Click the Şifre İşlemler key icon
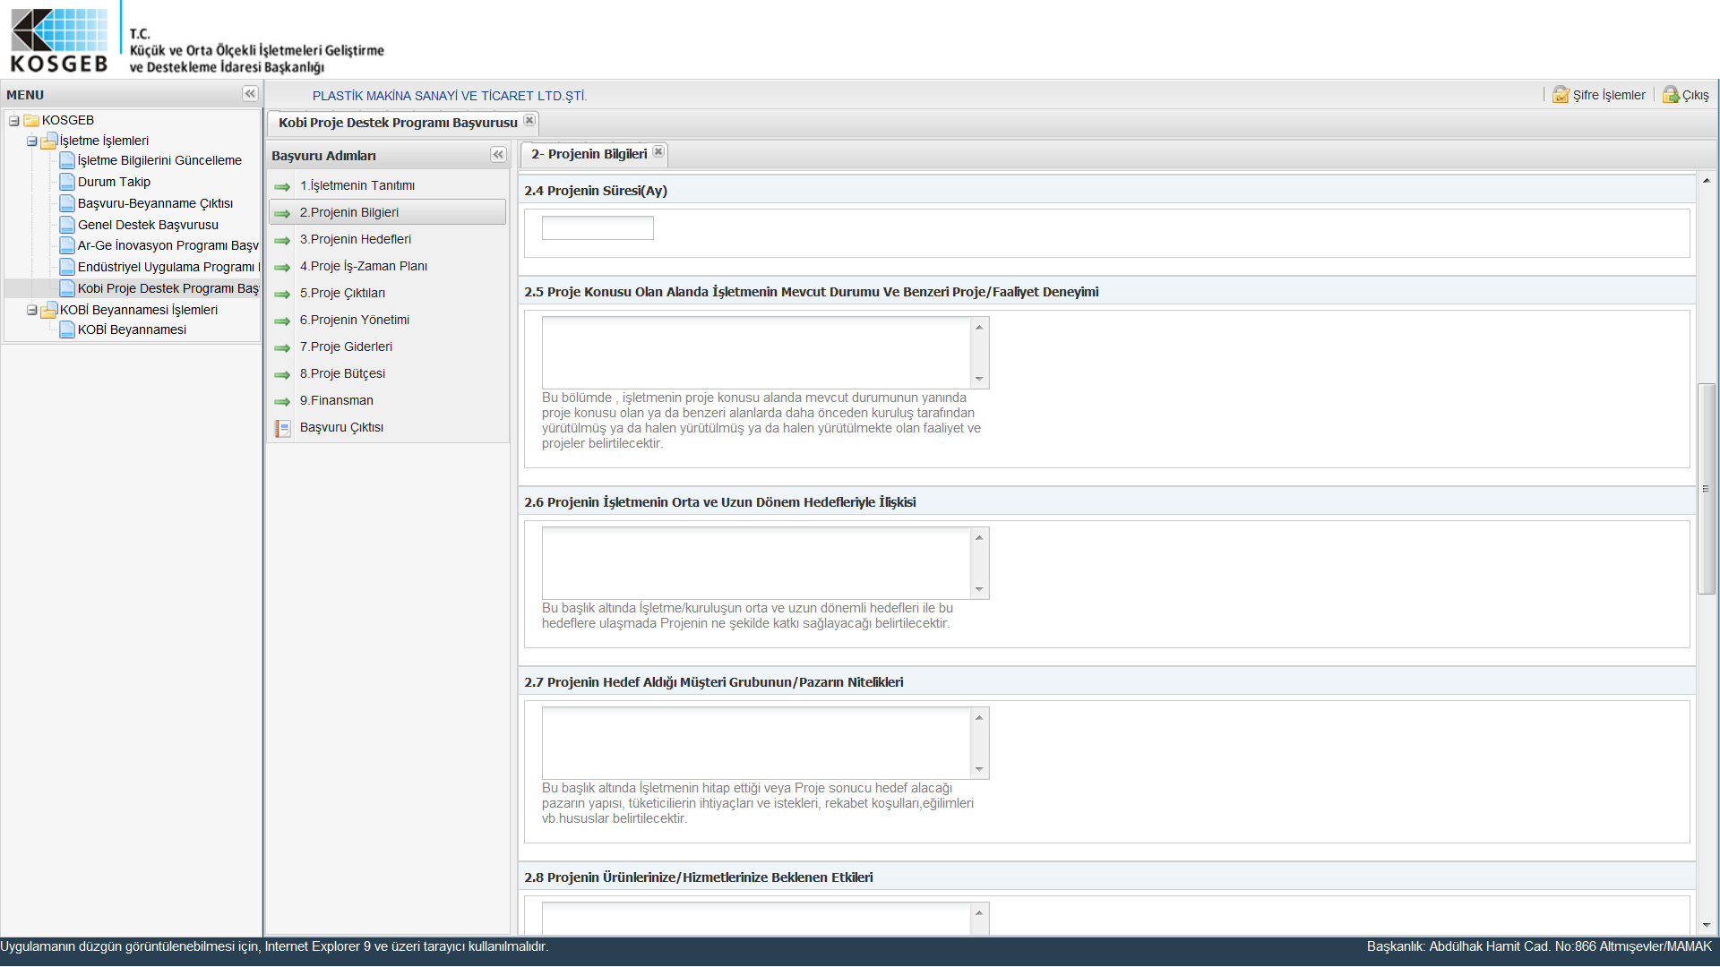The width and height of the screenshot is (1720, 967). click(x=1561, y=95)
